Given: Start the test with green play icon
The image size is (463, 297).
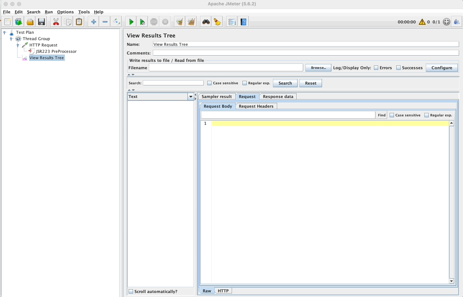Looking at the screenshot, I should (x=131, y=22).
